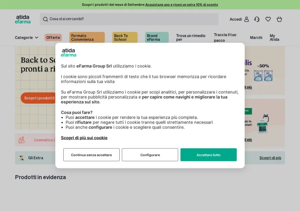
Task: Open Formato Convenienza menu item
Action: click(x=87, y=38)
